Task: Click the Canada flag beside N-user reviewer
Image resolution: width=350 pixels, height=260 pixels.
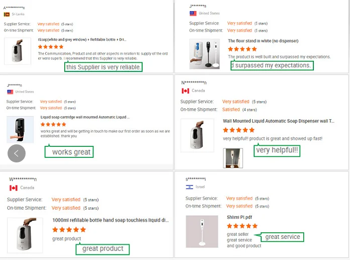Action: (185, 91)
